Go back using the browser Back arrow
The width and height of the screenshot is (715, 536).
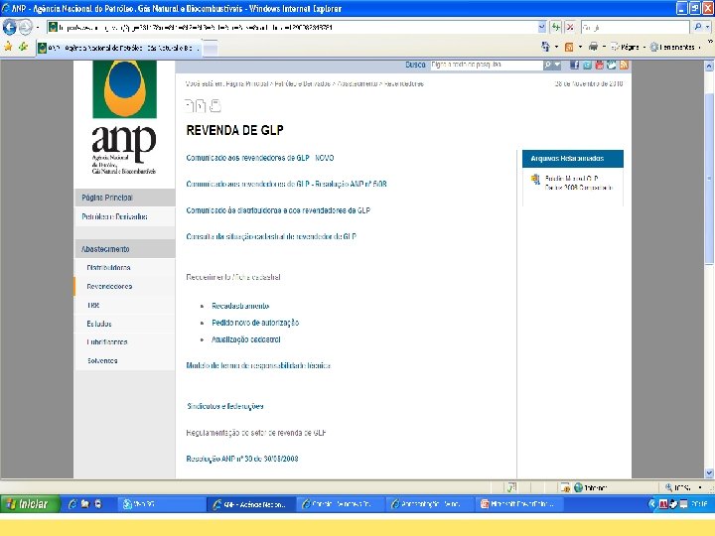click(x=9, y=28)
